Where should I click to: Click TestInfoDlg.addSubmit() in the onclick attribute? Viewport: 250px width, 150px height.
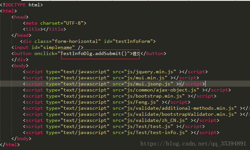[94, 53]
